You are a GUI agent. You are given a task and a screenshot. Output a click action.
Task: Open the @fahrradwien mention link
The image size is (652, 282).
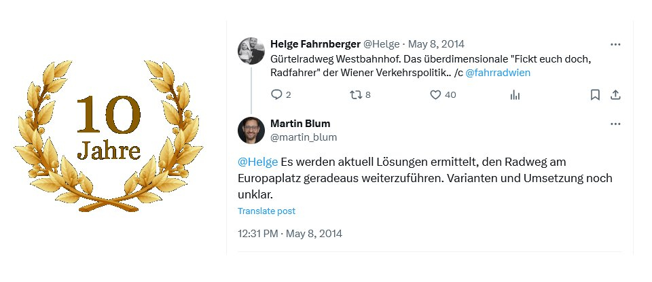click(x=498, y=72)
